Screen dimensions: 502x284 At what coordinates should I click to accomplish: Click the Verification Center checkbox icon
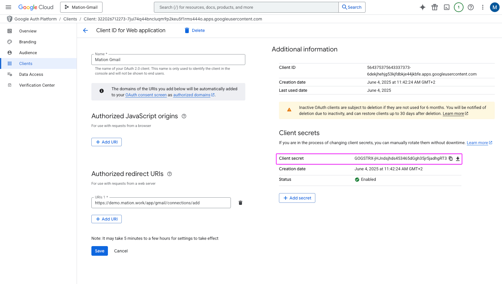tap(10, 85)
